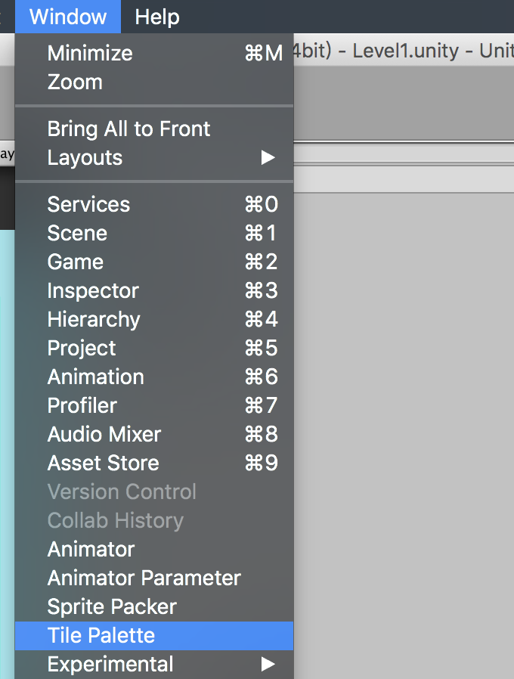
Task: Open the Animator Parameter window
Action: (144, 578)
